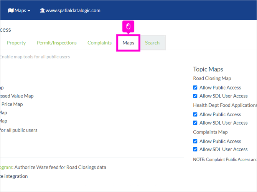
Task: Click the Price Map option label
Action: (12, 104)
